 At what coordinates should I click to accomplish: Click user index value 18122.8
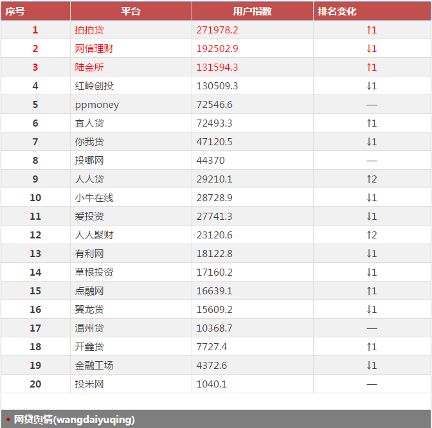(214, 254)
